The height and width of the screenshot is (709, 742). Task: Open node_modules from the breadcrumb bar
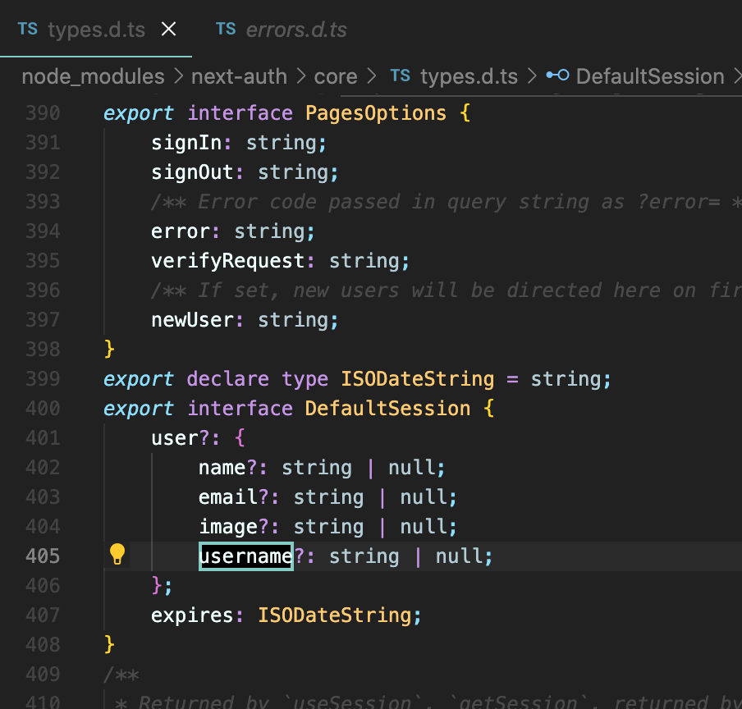[x=93, y=76]
